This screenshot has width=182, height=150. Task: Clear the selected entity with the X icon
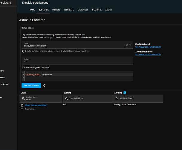(x=127, y=45)
